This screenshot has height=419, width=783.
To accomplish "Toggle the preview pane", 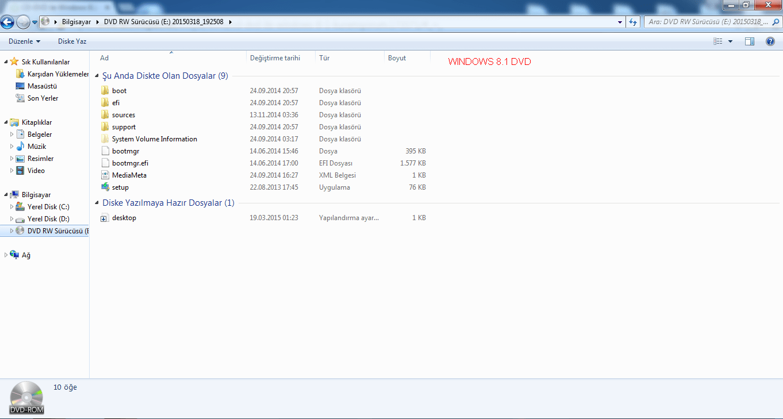I will [x=750, y=41].
